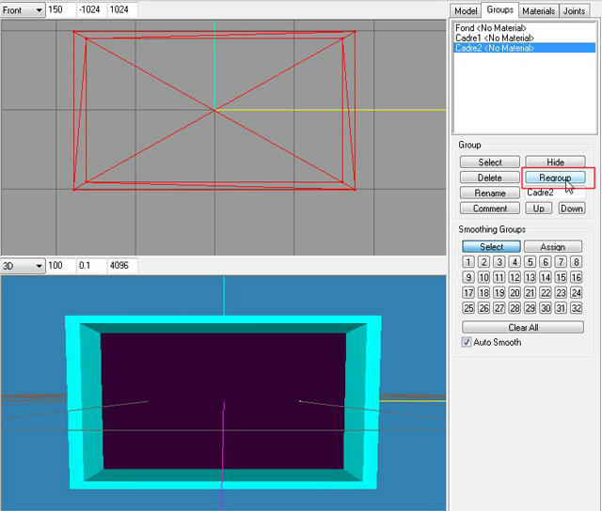The width and height of the screenshot is (602, 511).
Task: Open the Front viewport dropdown
Action: (23, 10)
